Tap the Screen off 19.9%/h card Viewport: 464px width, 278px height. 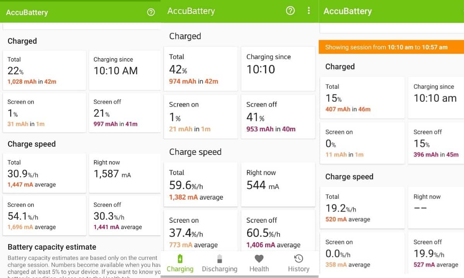click(436, 253)
